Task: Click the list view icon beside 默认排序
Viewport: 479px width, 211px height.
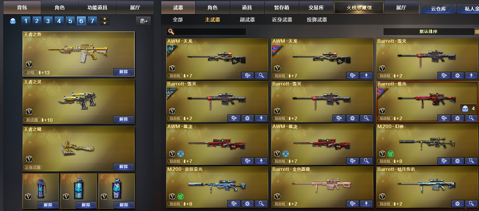Action: click(x=476, y=31)
